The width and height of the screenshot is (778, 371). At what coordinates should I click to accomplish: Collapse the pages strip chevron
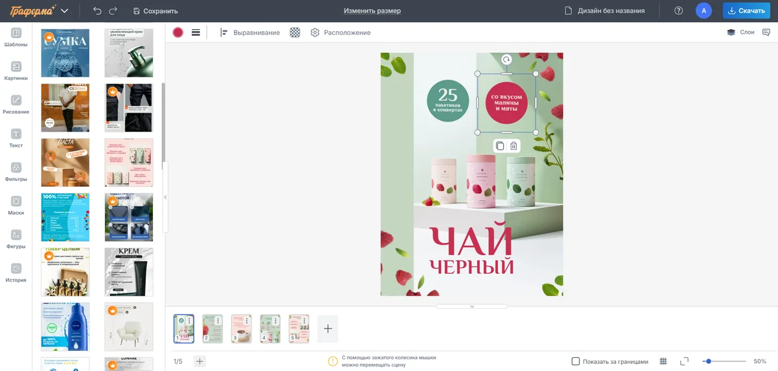[x=471, y=306]
